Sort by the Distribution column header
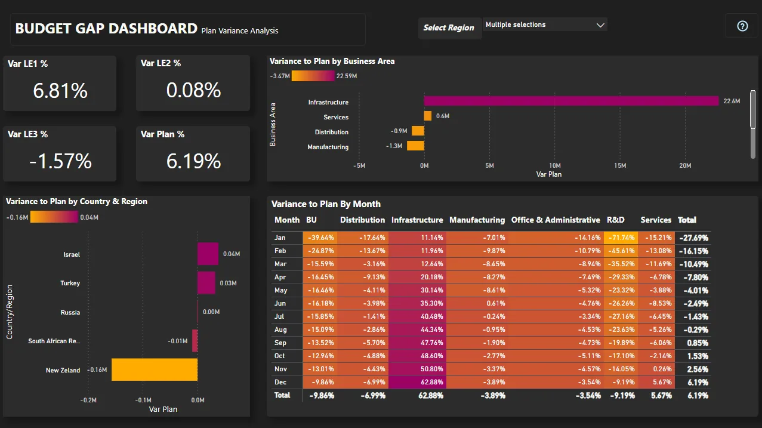The image size is (762, 428). click(363, 220)
